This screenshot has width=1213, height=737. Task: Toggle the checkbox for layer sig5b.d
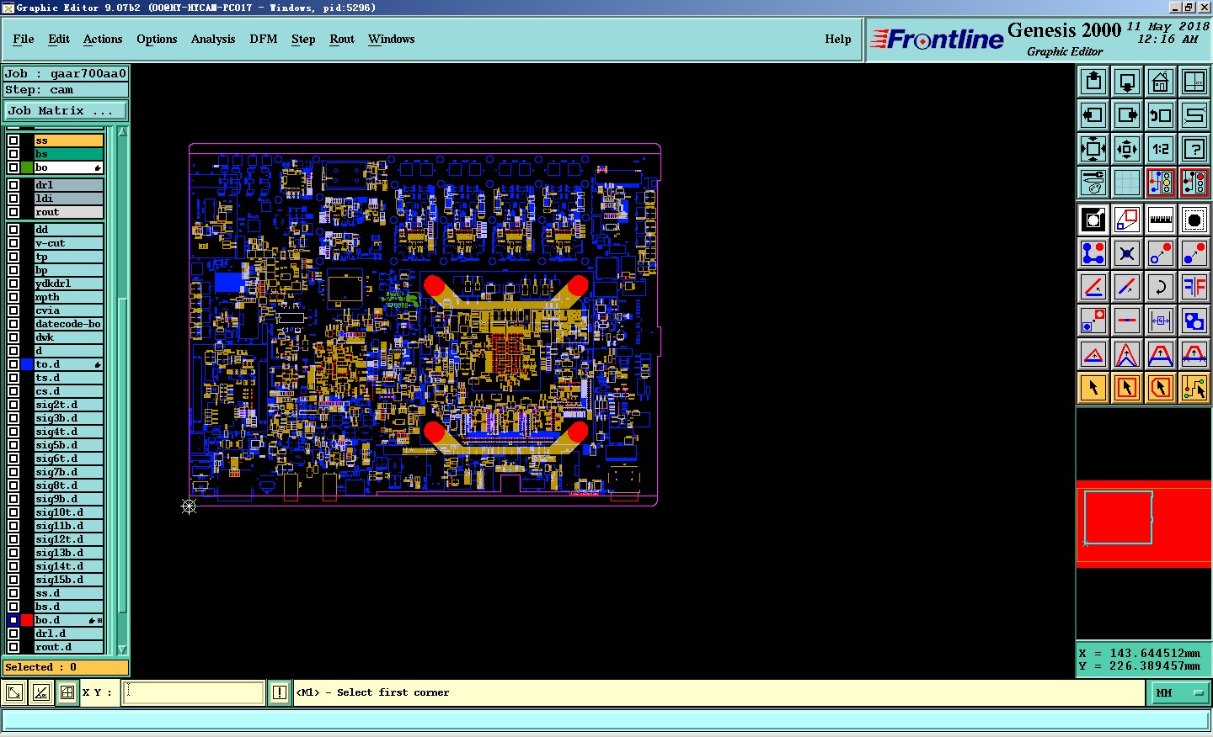click(x=13, y=445)
